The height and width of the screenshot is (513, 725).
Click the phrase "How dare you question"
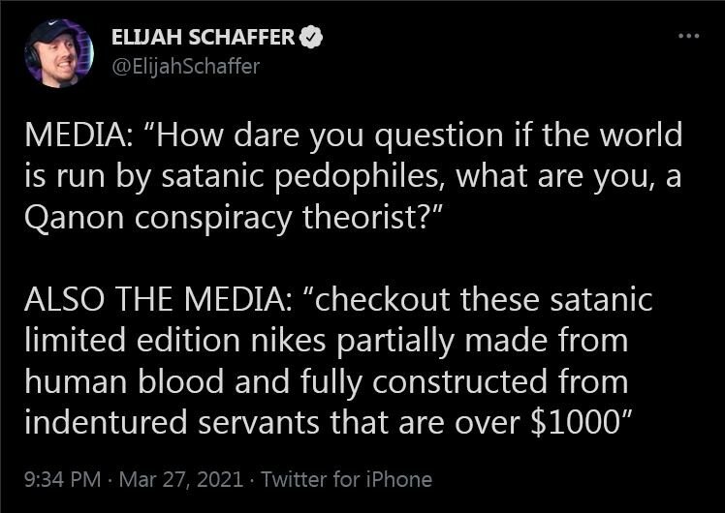pos(329,135)
